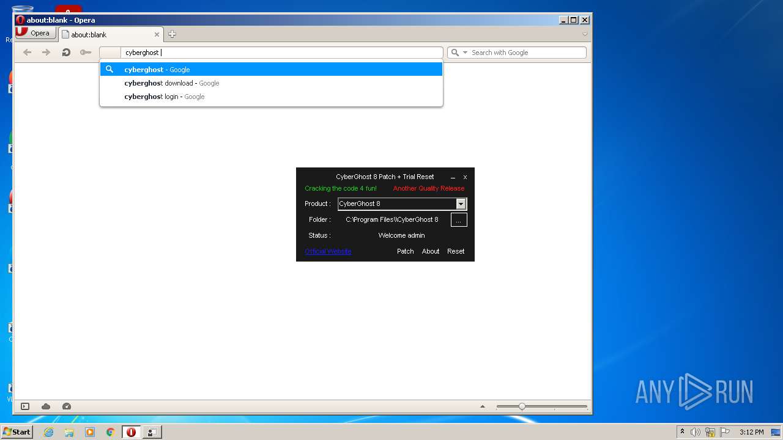783x440 pixels.
Task: Launch Chrome from taskbar
Action: [x=111, y=432]
